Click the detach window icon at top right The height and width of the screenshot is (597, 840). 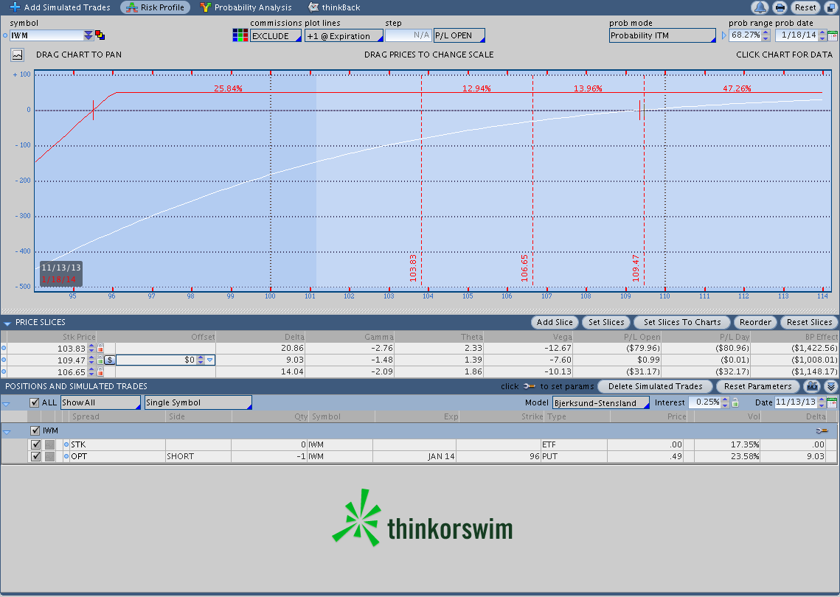(830, 7)
